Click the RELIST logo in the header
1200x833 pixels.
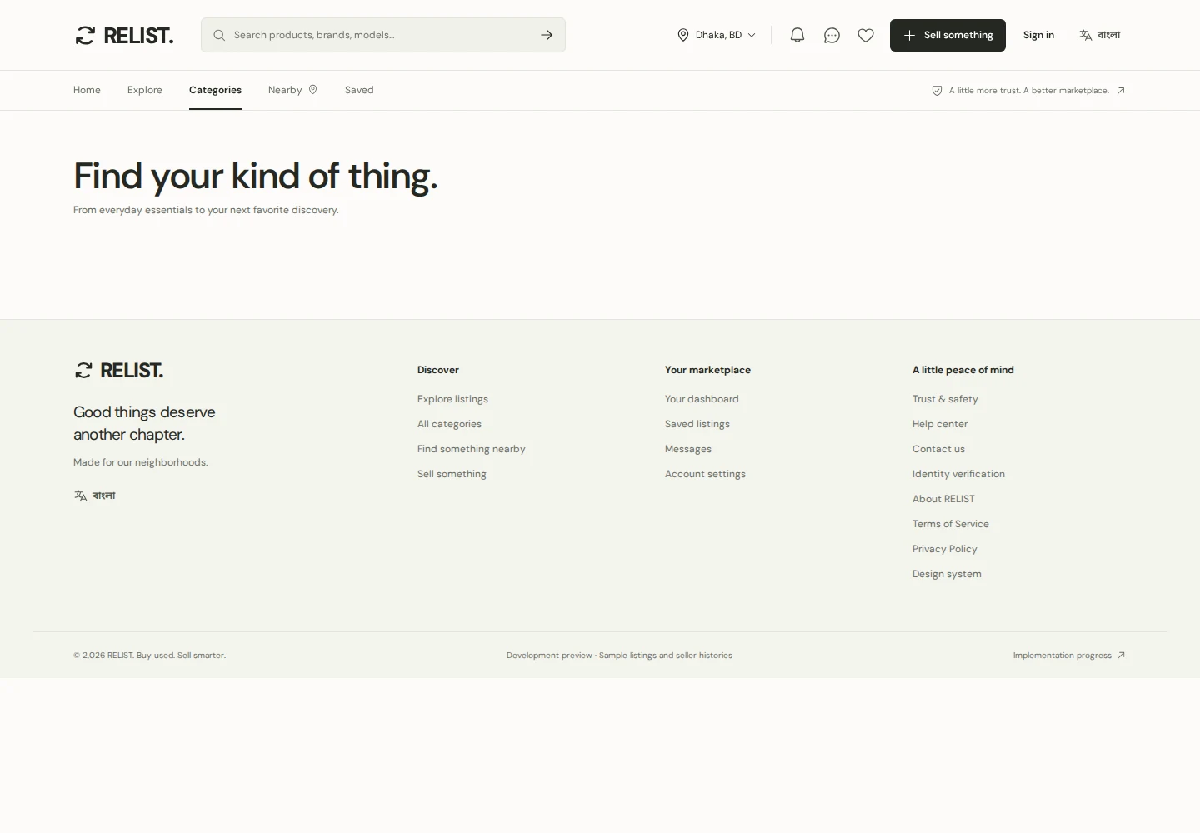point(123,35)
